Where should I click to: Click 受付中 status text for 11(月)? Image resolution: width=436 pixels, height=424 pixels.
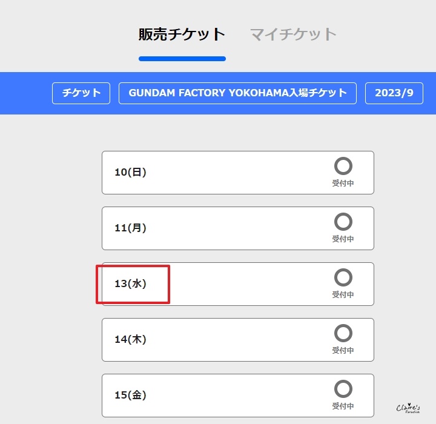click(343, 239)
